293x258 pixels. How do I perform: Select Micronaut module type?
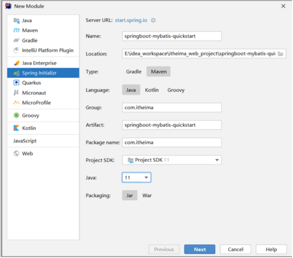point(43,93)
